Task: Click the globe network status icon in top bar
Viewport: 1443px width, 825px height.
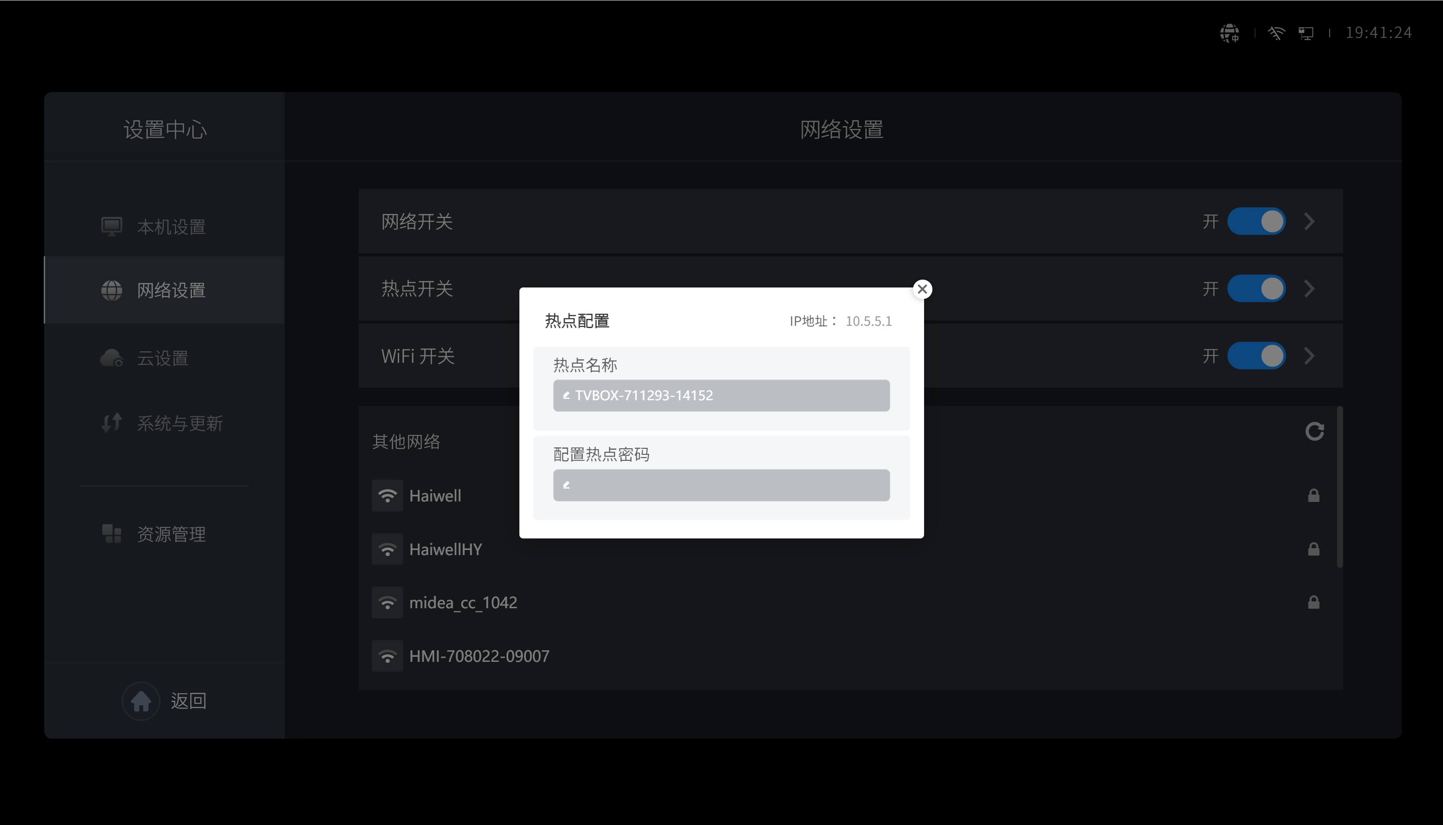Action: pyautogui.click(x=1229, y=33)
